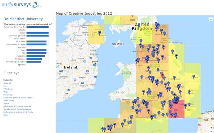Click the blue marker near Belfast
This screenshot has width=214, height=133.
coord(100,33)
